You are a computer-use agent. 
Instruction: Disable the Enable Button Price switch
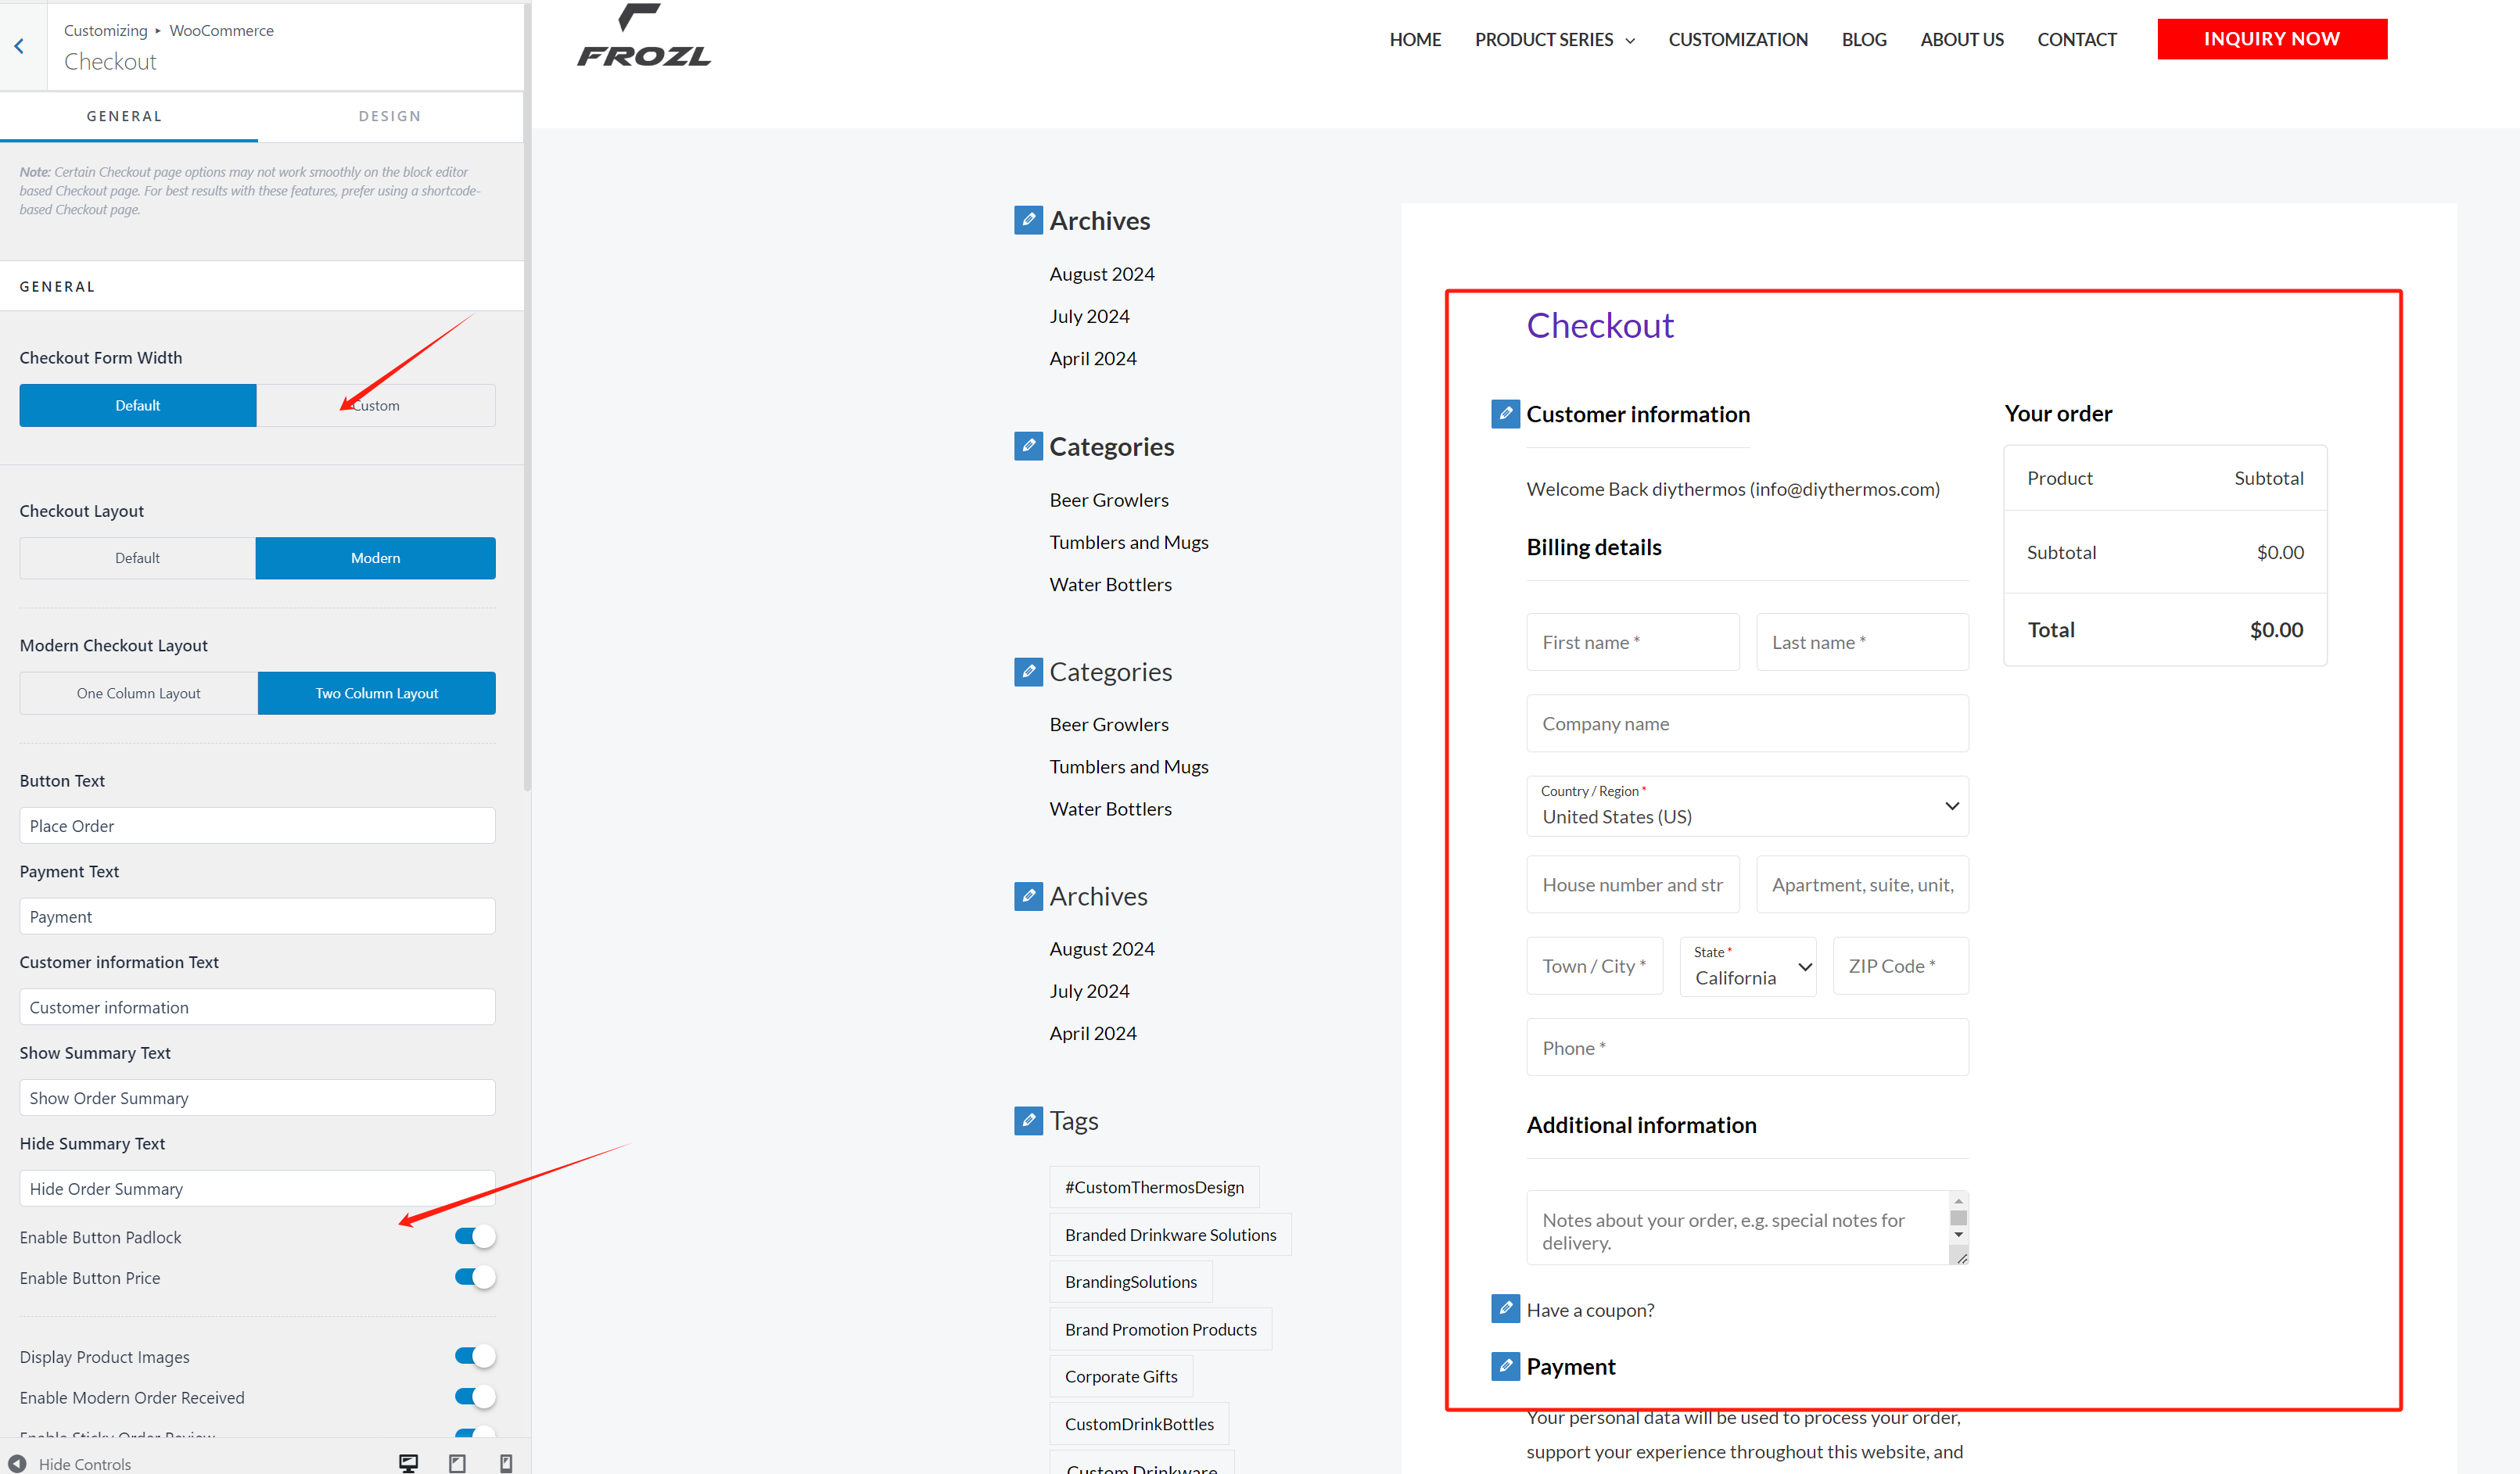pyautogui.click(x=475, y=1277)
